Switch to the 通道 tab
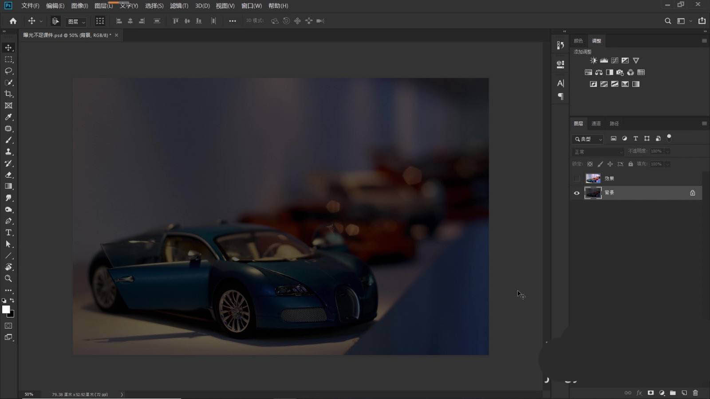This screenshot has height=399, width=710. [x=596, y=124]
